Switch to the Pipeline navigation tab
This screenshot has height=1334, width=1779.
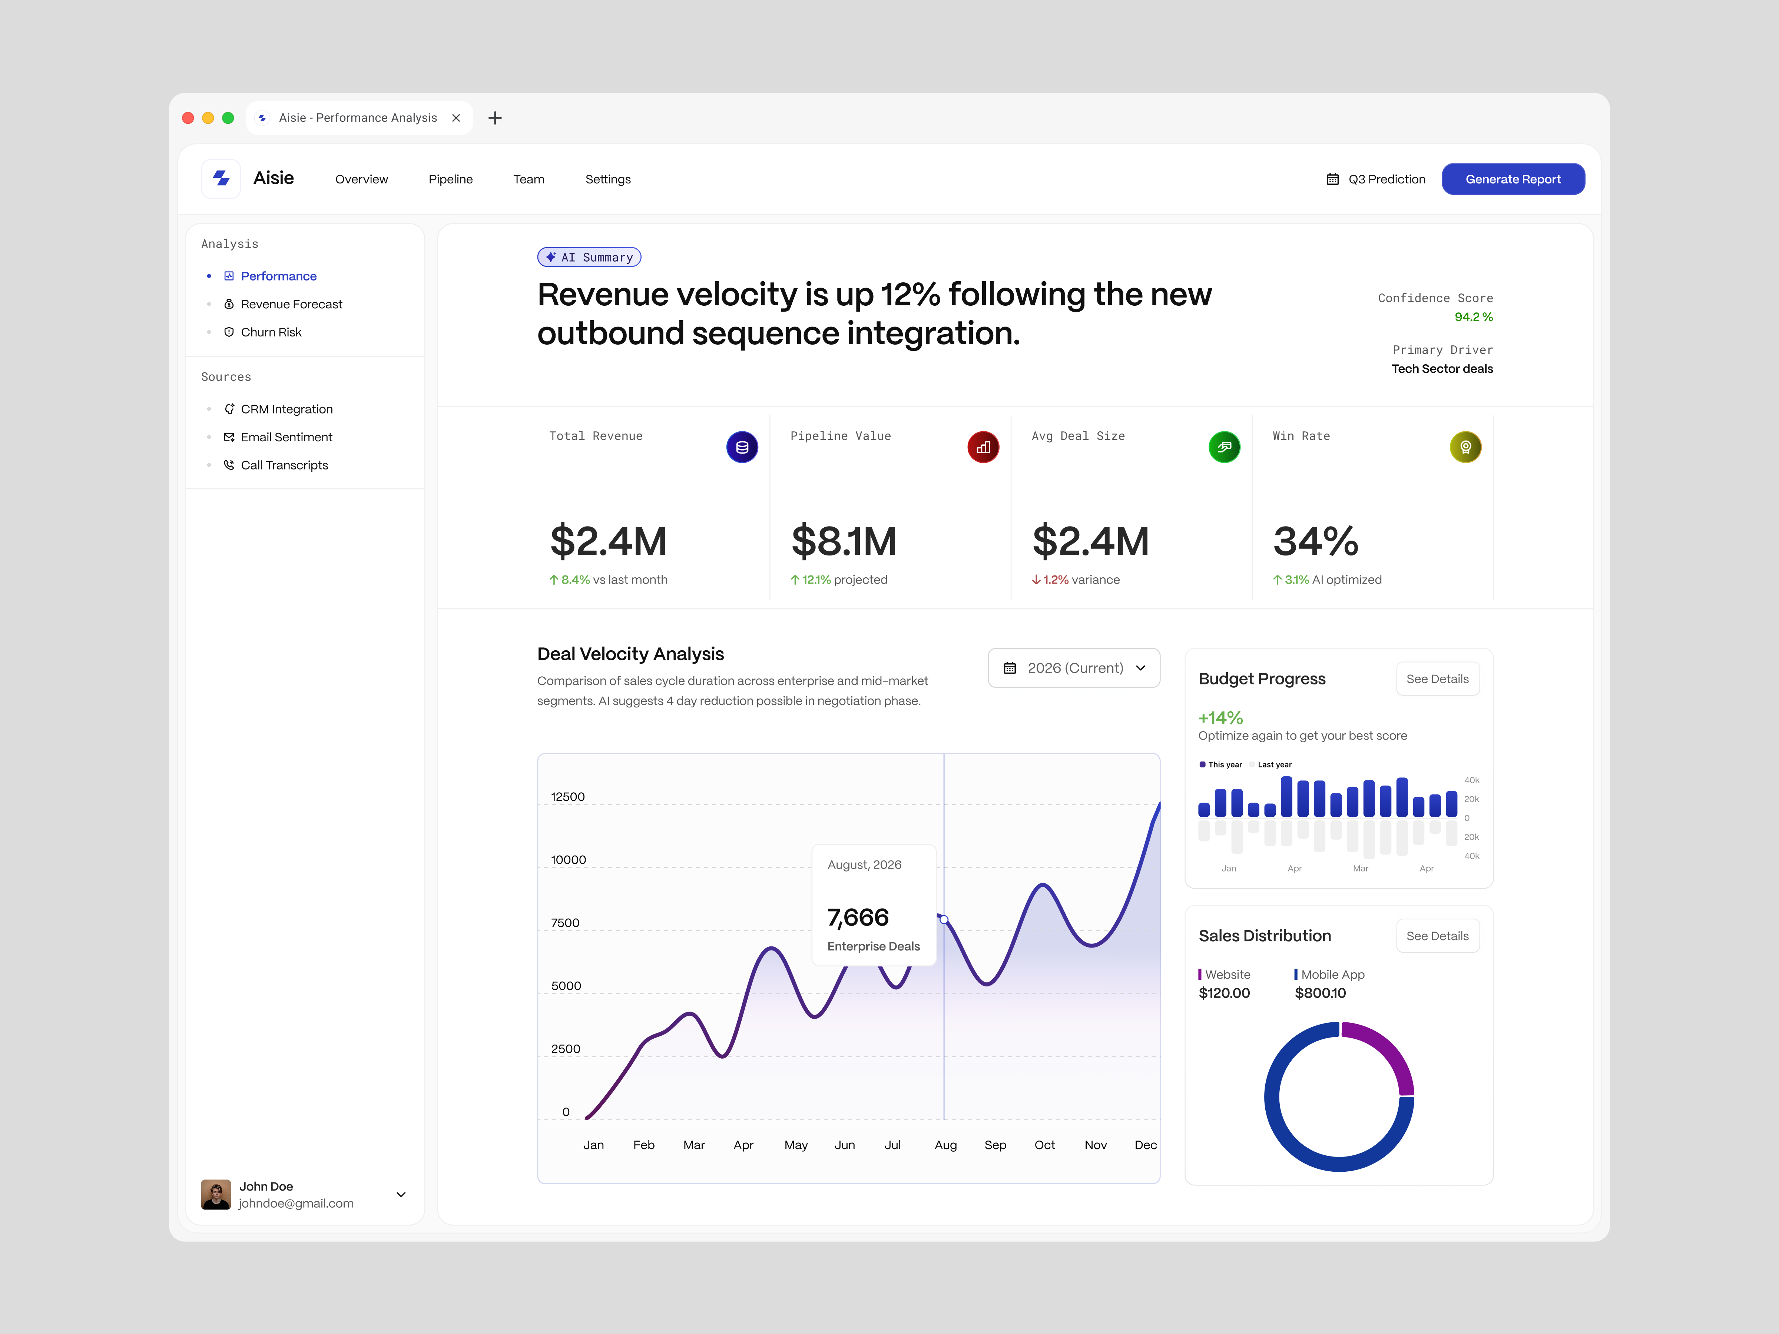point(450,179)
